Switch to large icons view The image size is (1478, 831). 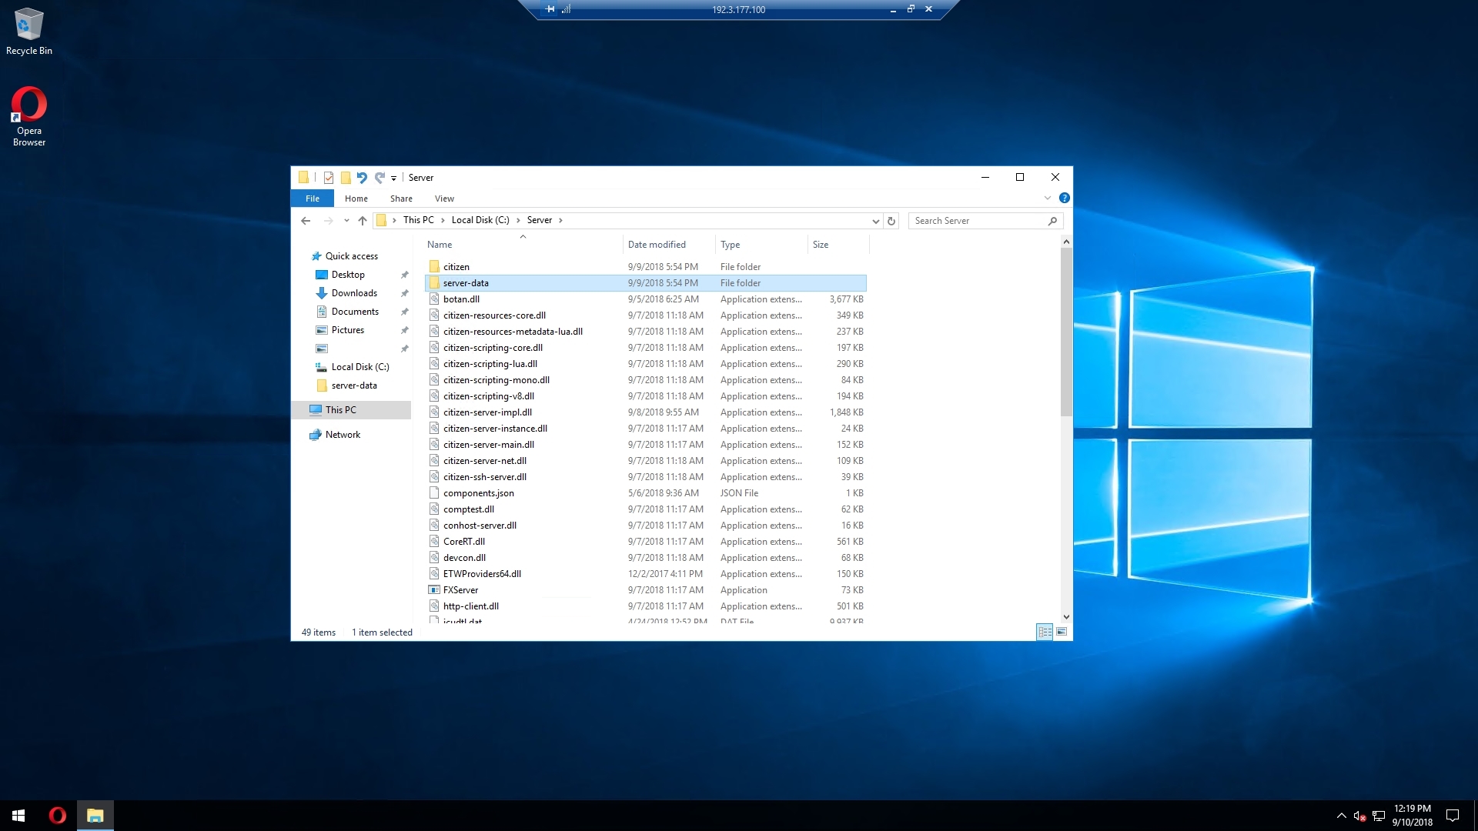tap(1062, 632)
